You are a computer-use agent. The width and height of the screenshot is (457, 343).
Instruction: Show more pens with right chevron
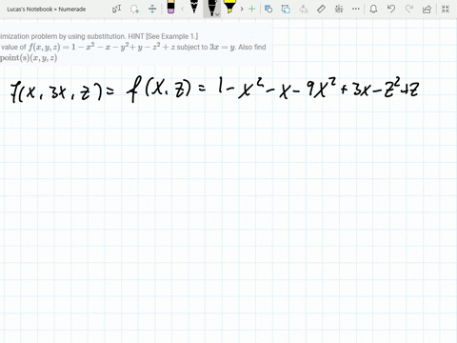(242, 9)
